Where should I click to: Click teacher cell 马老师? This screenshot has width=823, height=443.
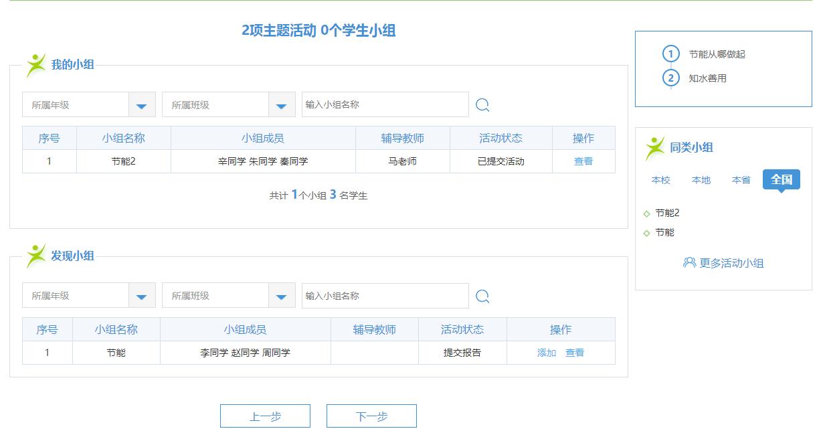click(x=403, y=161)
